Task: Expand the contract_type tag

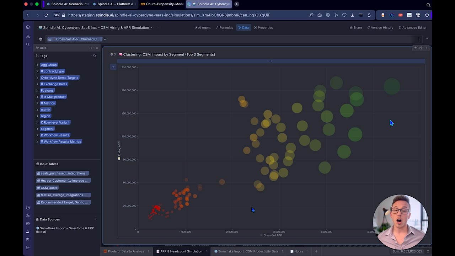Action: (37, 71)
